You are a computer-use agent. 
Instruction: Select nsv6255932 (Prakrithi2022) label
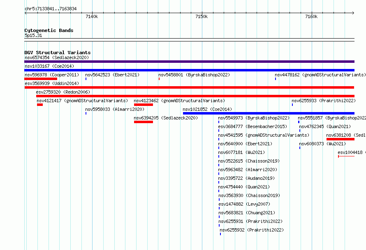(252, 230)
